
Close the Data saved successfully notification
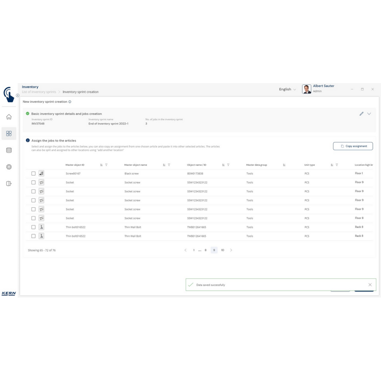(x=370, y=285)
